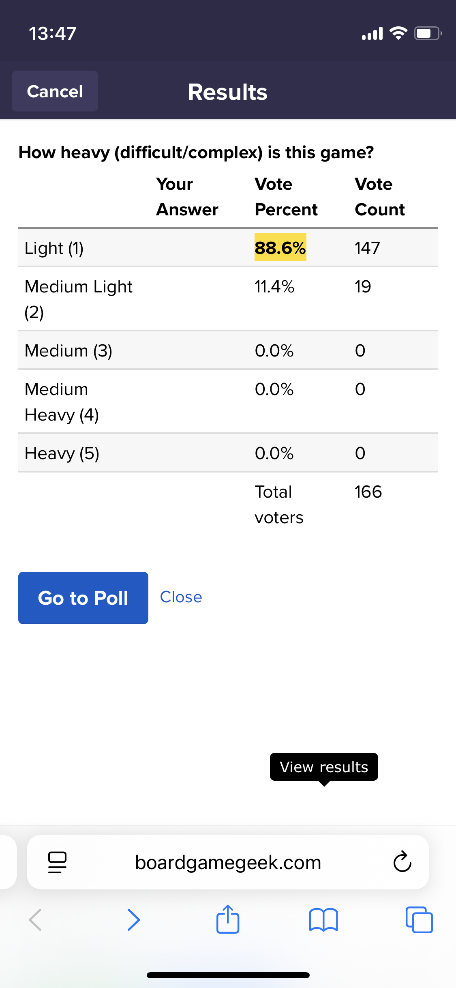The height and width of the screenshot is (988, 456).
Task: Open the Safari page settings icon
Action: point(57,862)
